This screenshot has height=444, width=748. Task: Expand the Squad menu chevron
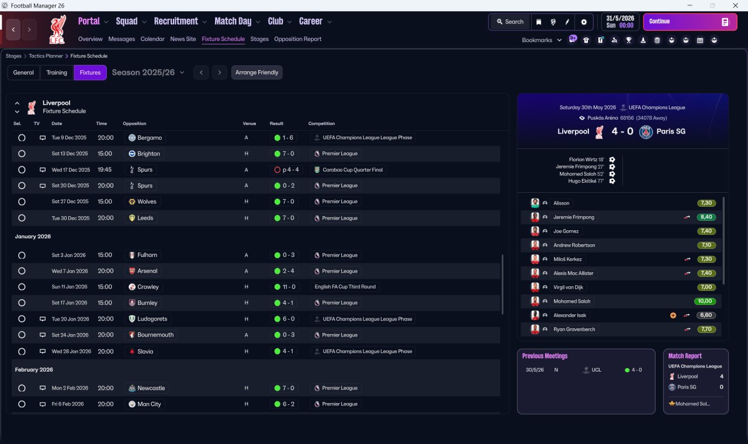click(144, 22)
